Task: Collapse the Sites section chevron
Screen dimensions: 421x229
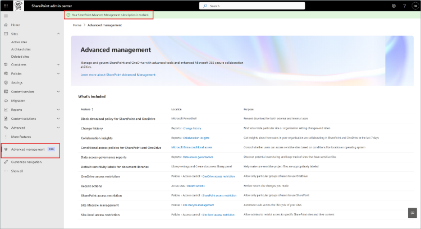Action: [x=58, y=34]
